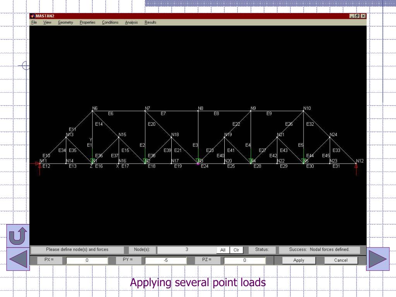Select node N19 on the truss
The width and height of the screenshot is (396, 297).
(x=225, y=137)
